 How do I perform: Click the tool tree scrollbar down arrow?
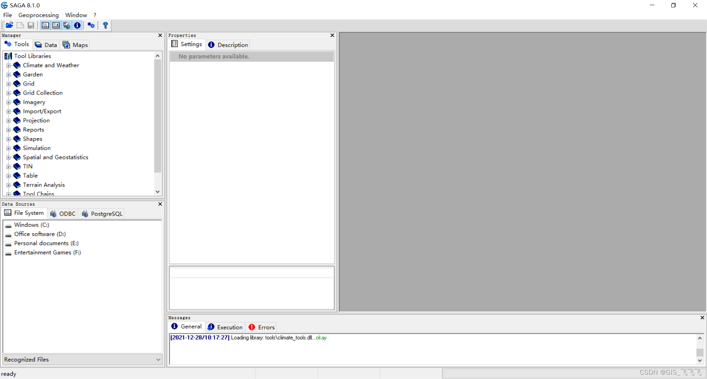tap(158, 192)
